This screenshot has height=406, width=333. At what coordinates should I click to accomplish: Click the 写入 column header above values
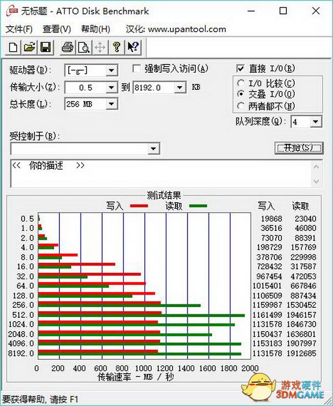[266, 206]
